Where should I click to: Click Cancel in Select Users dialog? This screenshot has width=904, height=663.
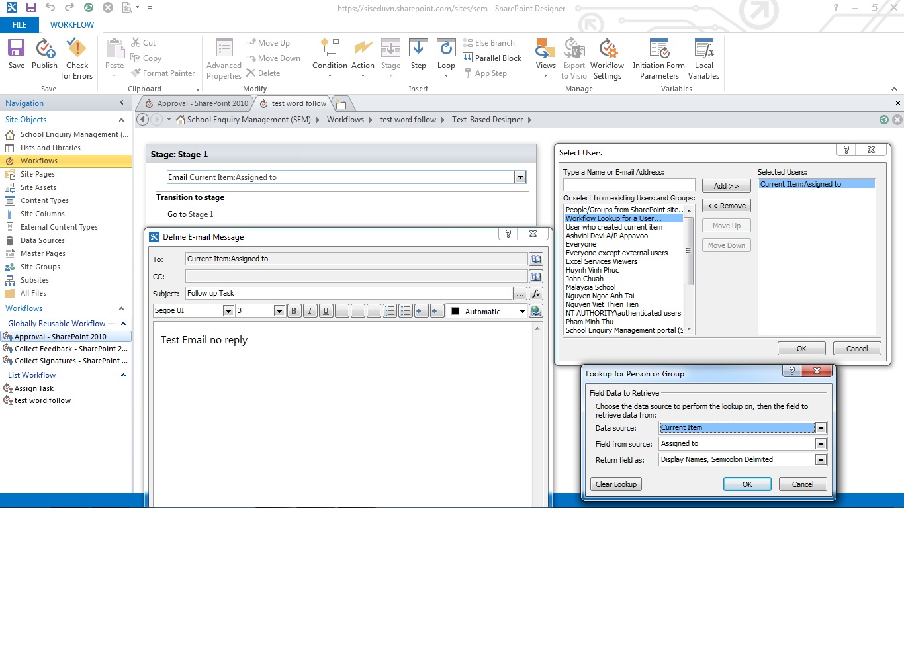pyautogui.click(x=856, y=349)
